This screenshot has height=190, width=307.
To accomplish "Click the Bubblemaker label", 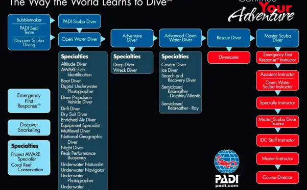I will click(x=29, y=20).
